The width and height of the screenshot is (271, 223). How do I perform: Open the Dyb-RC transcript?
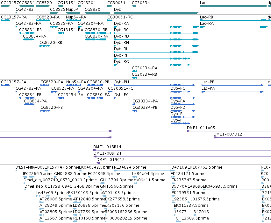(121, 30)
